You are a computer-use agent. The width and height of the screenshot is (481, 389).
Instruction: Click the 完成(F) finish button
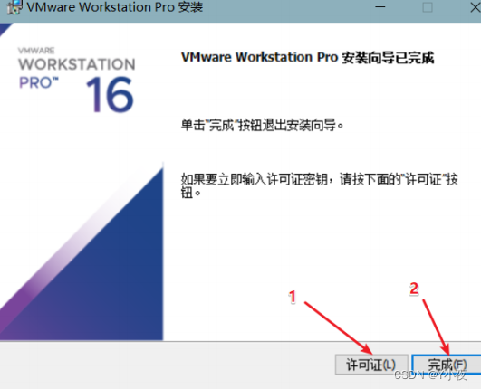tap(447, 365)
